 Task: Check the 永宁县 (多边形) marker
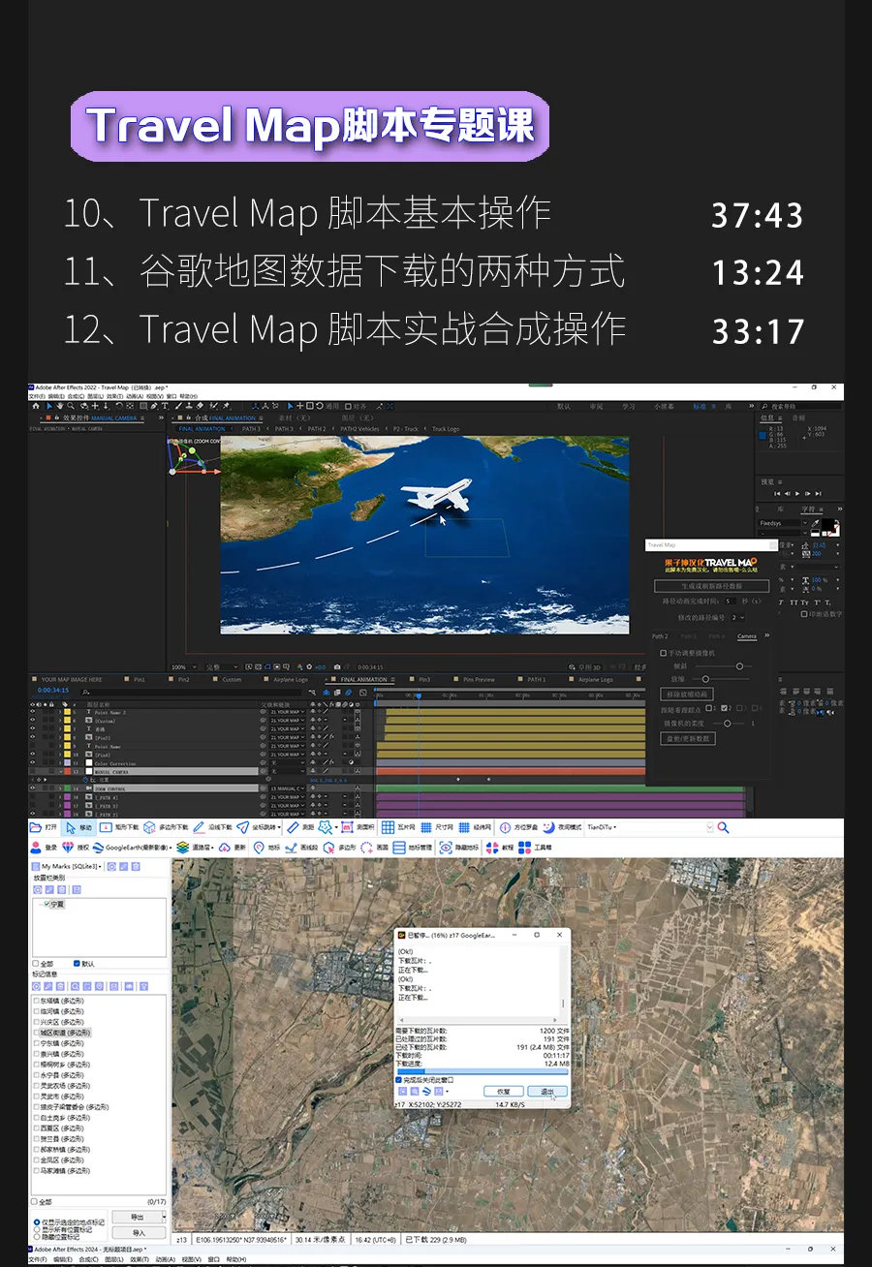37,1075
